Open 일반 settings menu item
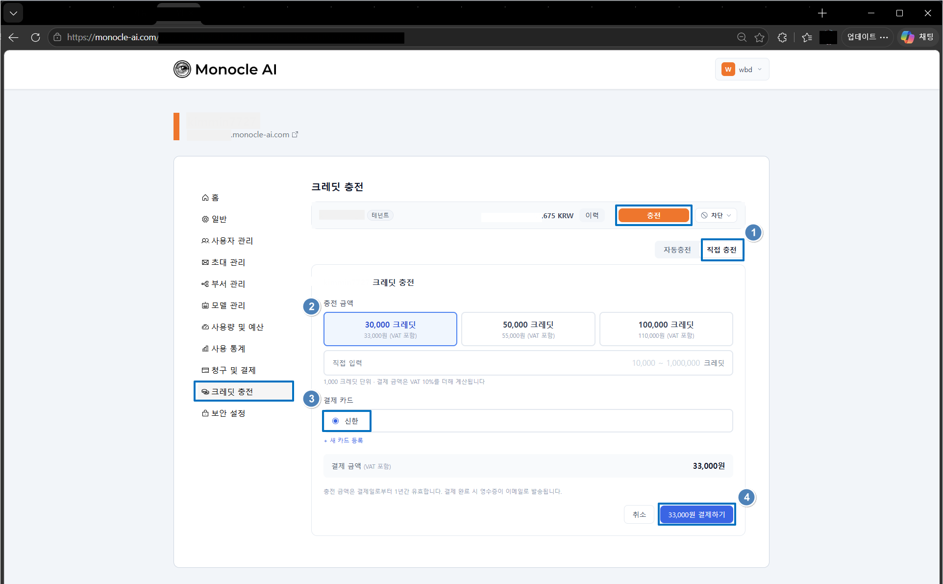Screen dimensions: 943x584 tap(214, 219)
